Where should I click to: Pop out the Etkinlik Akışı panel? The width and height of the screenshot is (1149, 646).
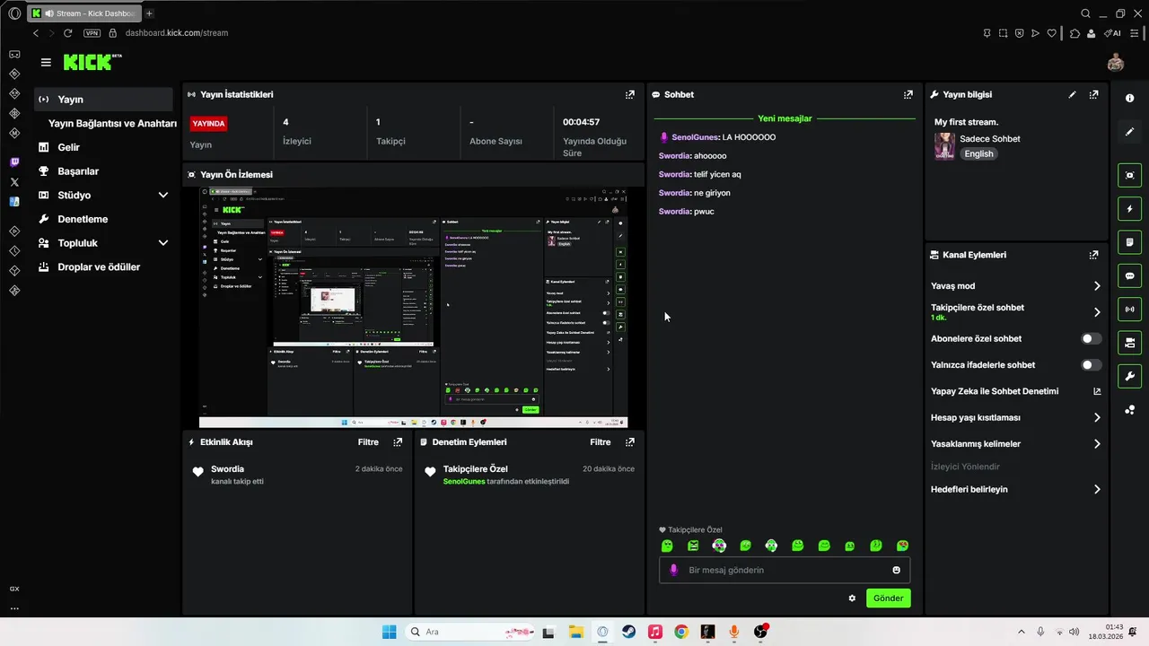click(x=398, y=442)
